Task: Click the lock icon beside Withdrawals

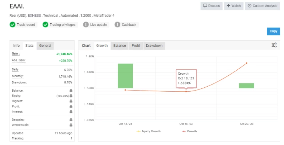Action: pyautogui.click(x=71, y=125)
